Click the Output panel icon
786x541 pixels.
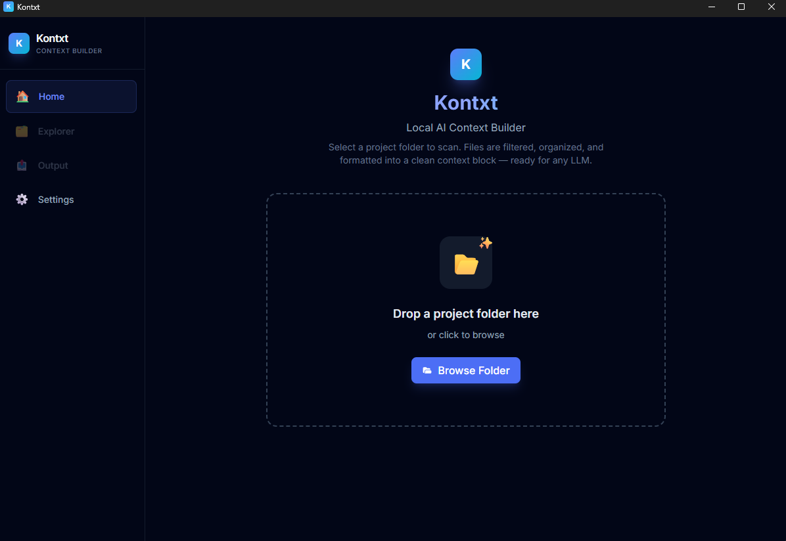pos(22,165)
